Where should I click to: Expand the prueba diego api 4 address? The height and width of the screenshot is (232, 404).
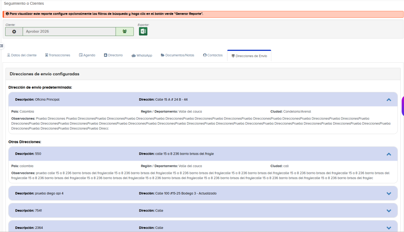[x=389, y=194]
